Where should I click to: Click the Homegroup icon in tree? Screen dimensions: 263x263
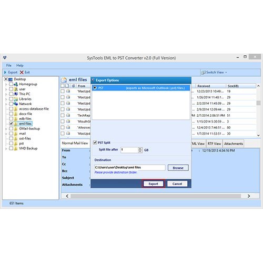click(x=16, y=84)
